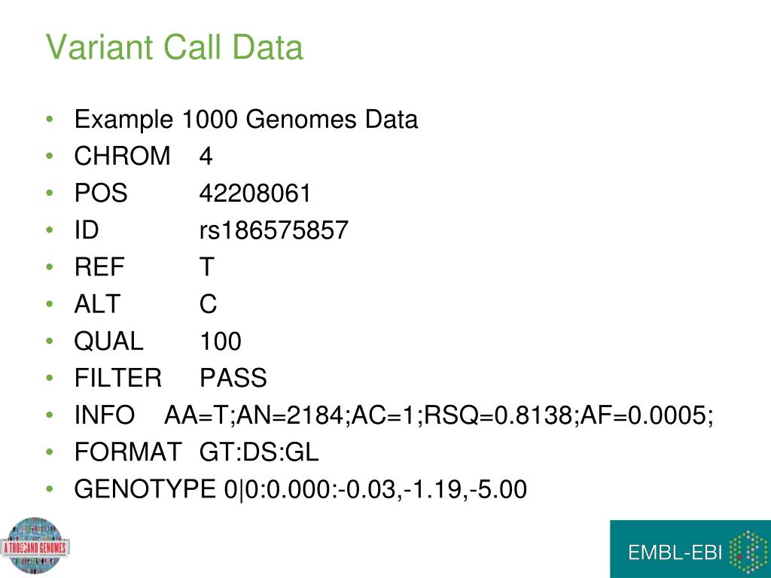Click the RSQ=0.8138 text
This screenshot has height=578, width=771.
tap(498, 415)
